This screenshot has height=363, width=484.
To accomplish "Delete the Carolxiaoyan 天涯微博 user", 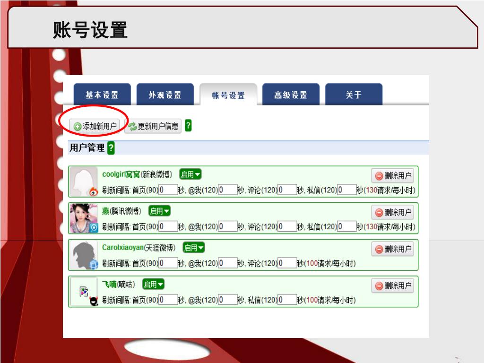I will point(393,249).
